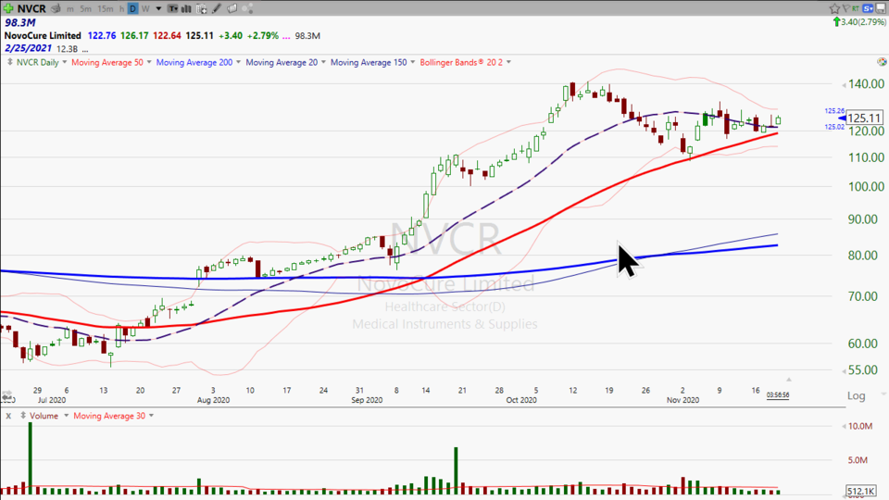This screenshot has height=500, width=889.
Task: Click the Sep 2020 date axis label
Action: click(x=367, y=400)
